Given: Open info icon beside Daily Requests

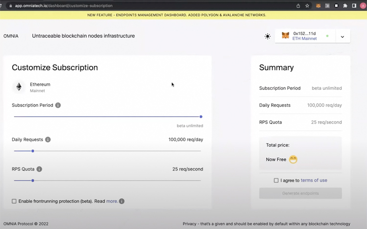Looking at the screenshot, I should click(x=48, y=140).
